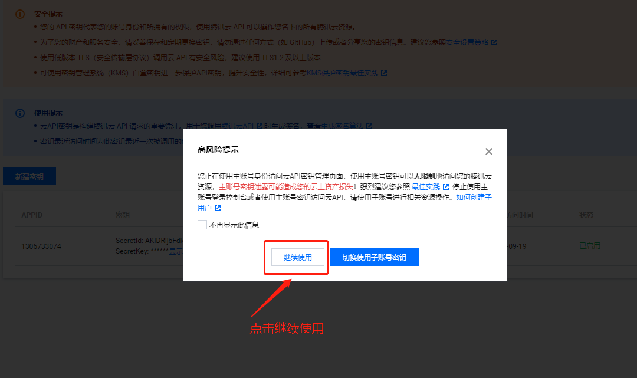Click external-link icon after 用户 in dialog
637x378 pixels.
coord(218,208)
